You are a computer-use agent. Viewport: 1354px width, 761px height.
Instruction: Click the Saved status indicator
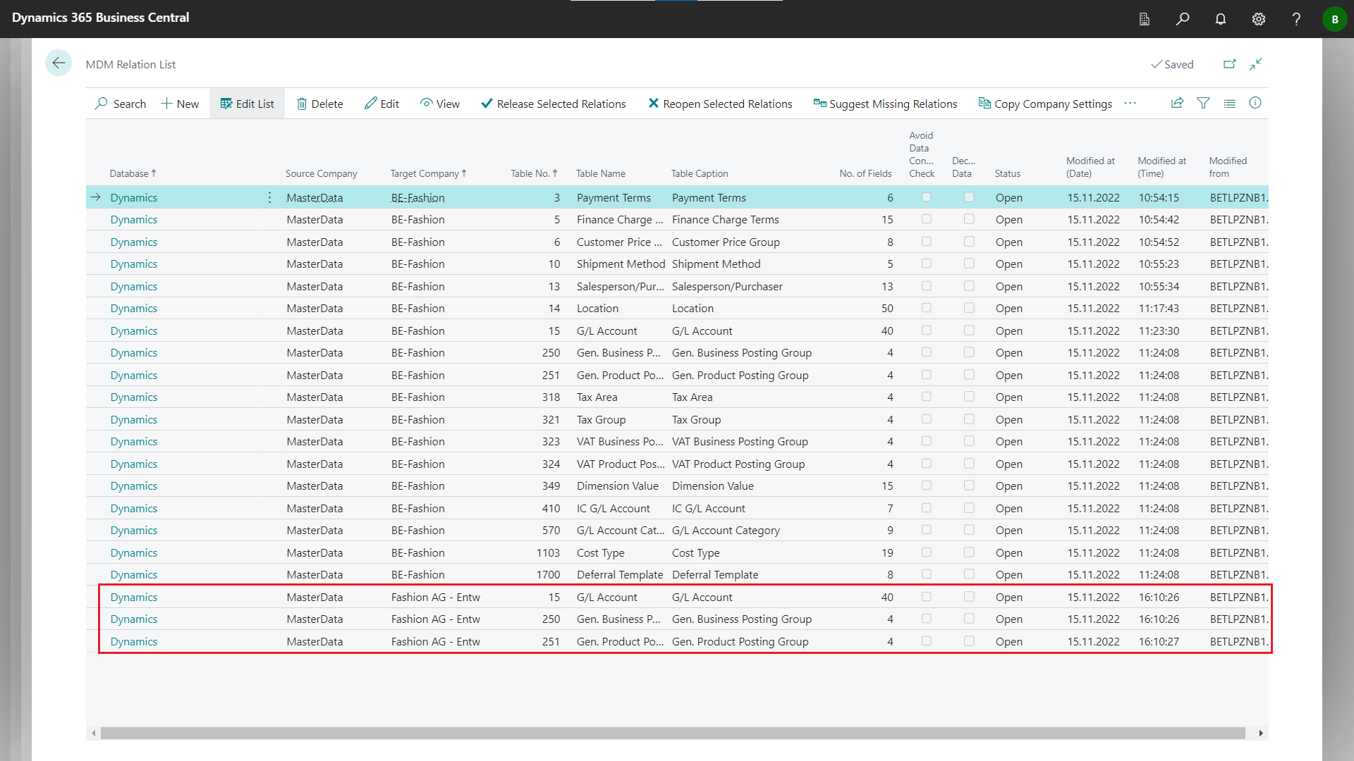click(1172, 64)
